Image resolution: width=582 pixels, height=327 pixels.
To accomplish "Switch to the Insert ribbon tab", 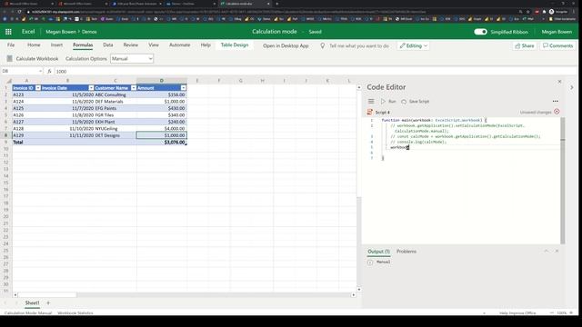I will [56, 45].
